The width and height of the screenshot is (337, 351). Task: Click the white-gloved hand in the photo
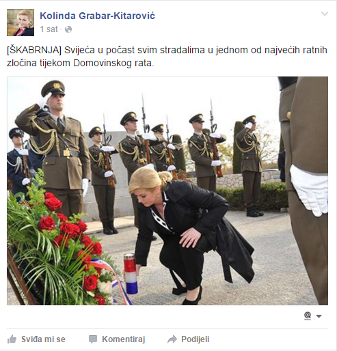(309, 191)
